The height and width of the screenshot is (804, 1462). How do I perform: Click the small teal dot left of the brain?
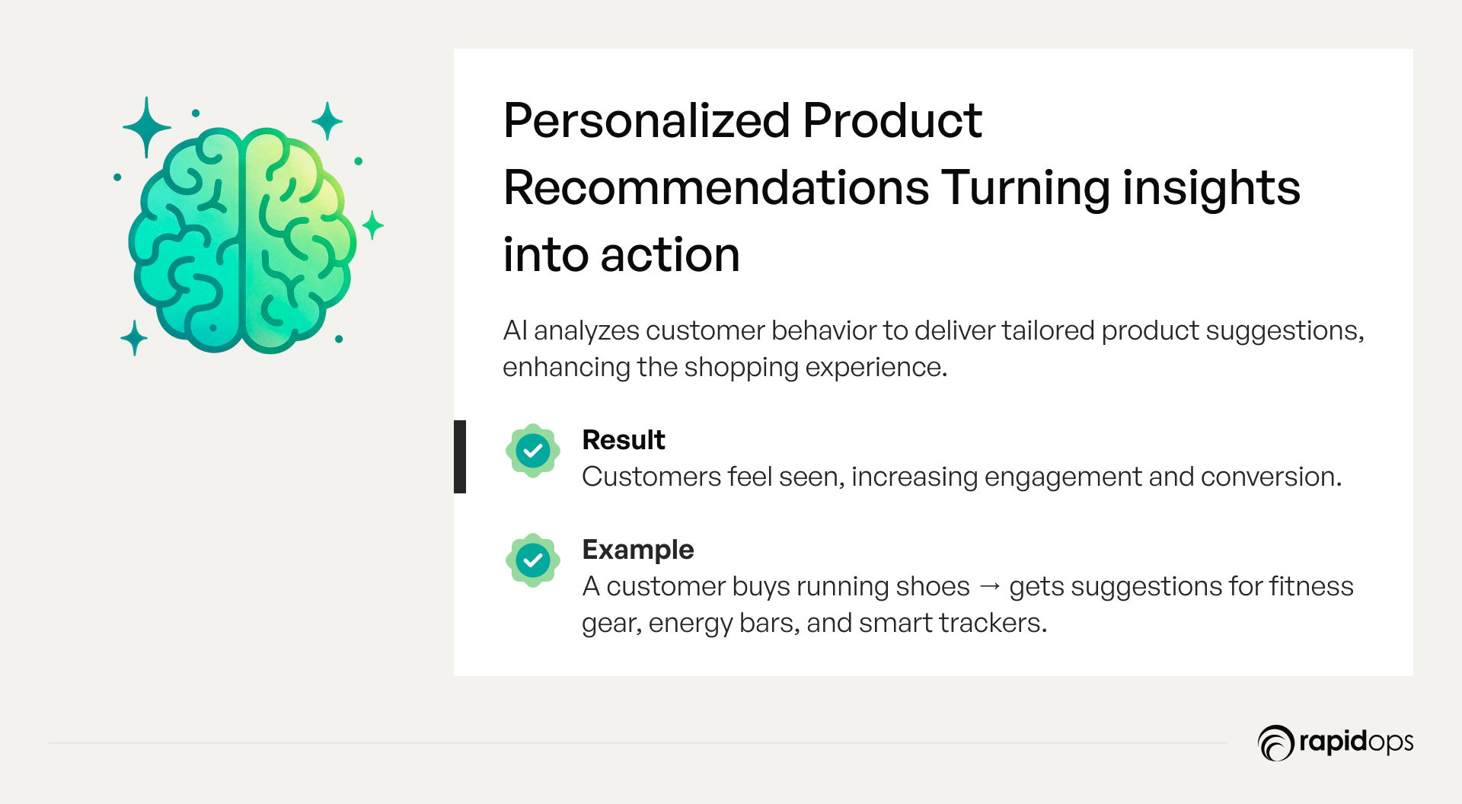pyautogui.click(x=117, y=177)
